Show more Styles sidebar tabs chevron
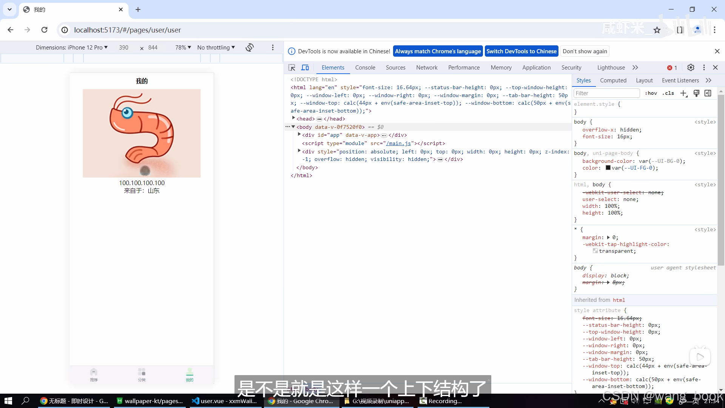 [x=708, y=80]
